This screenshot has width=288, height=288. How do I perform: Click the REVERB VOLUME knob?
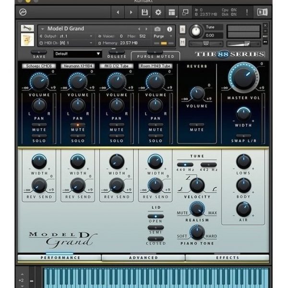(x=197, y=94)
